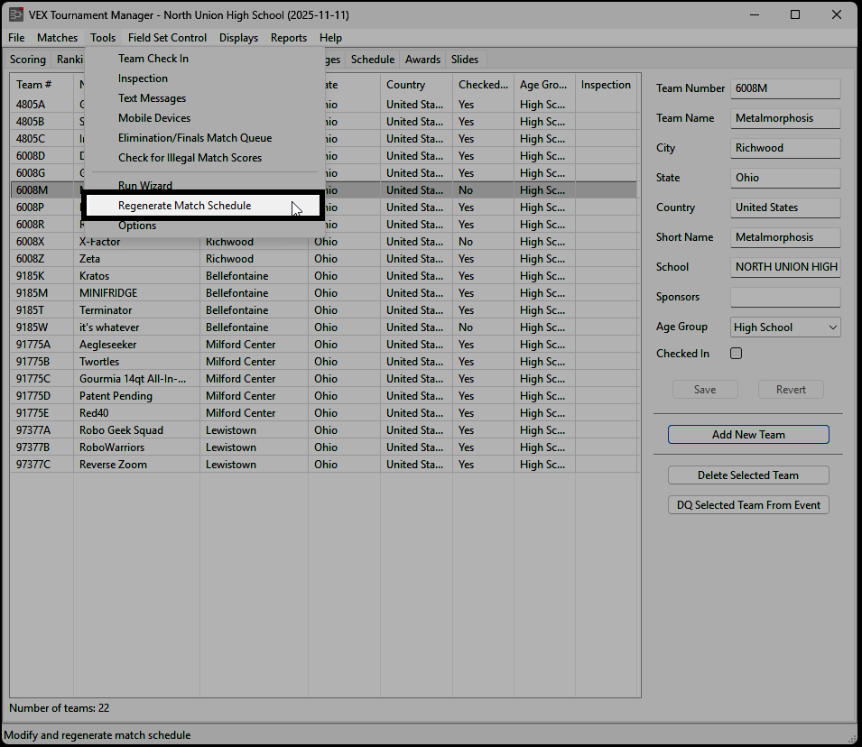Open Options from the Tools menu
The width and height of the screenshot is (862, 747).
pyautogui.click(x=204, y=226)
